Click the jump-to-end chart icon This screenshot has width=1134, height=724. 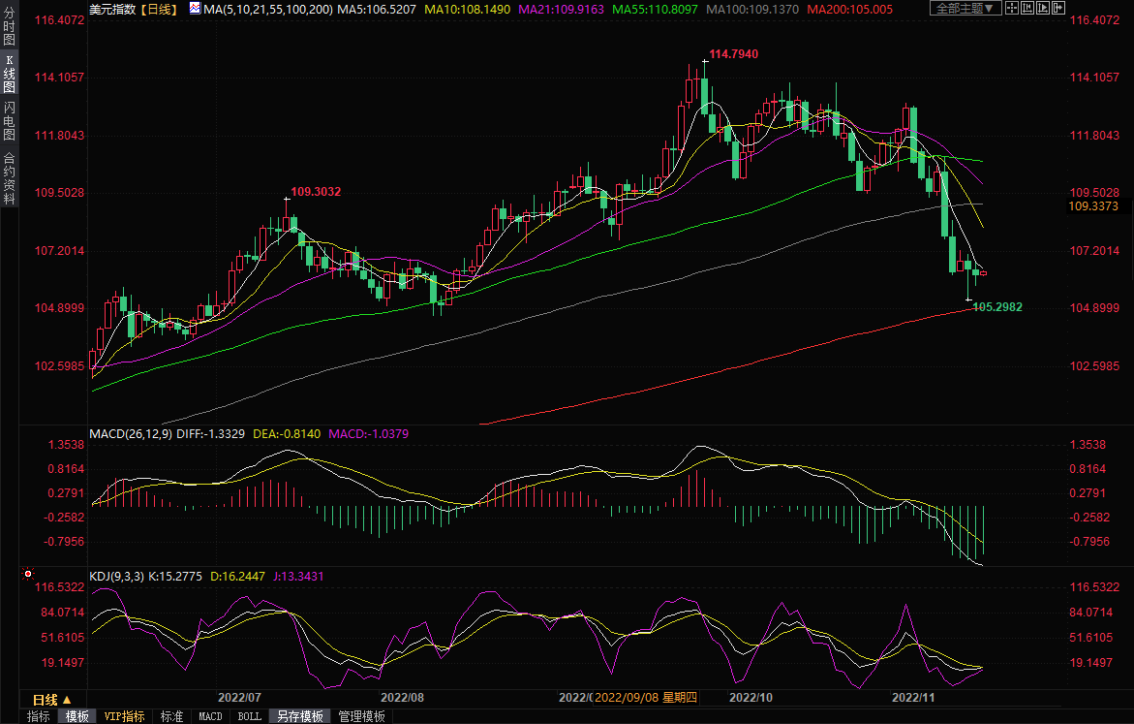pyautogui.click(x=1044, y=8)
